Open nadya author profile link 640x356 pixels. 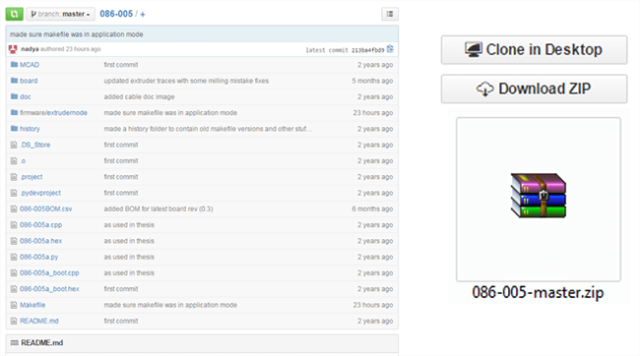30,49
